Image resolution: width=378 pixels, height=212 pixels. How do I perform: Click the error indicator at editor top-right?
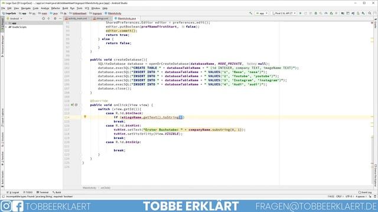(x=372, y=22)
